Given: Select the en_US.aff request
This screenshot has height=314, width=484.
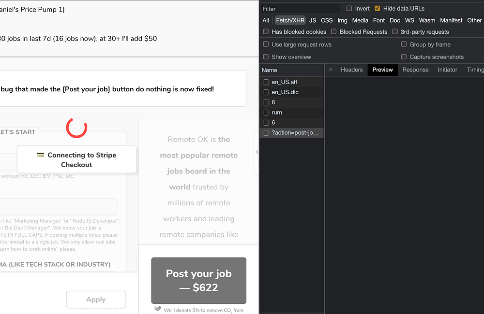Looking at the screenshot, I should 292,82.
